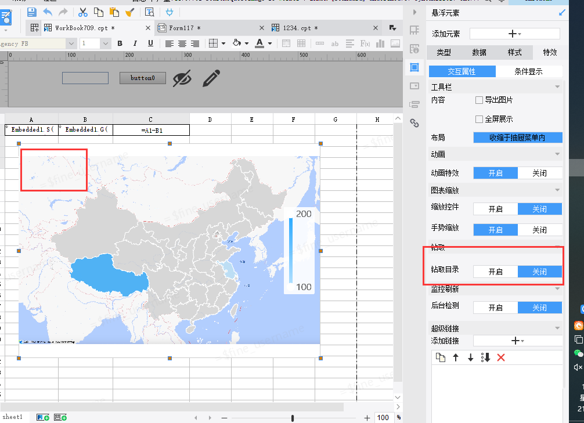The image size is (584, 423).
Task: Cut the selected cell content
Action: (x=82, y=12)
